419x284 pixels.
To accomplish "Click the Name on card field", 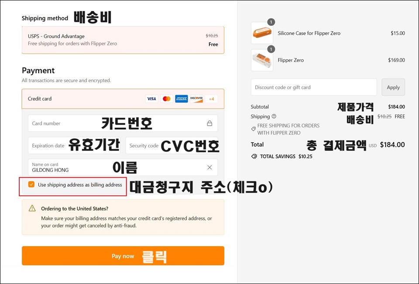I will pos(123,167).
